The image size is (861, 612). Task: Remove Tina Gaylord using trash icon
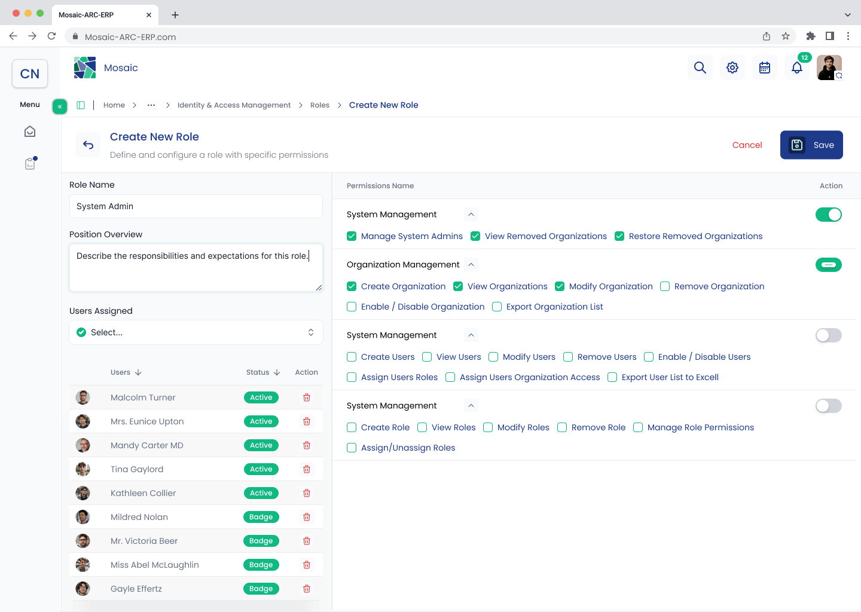307,469
